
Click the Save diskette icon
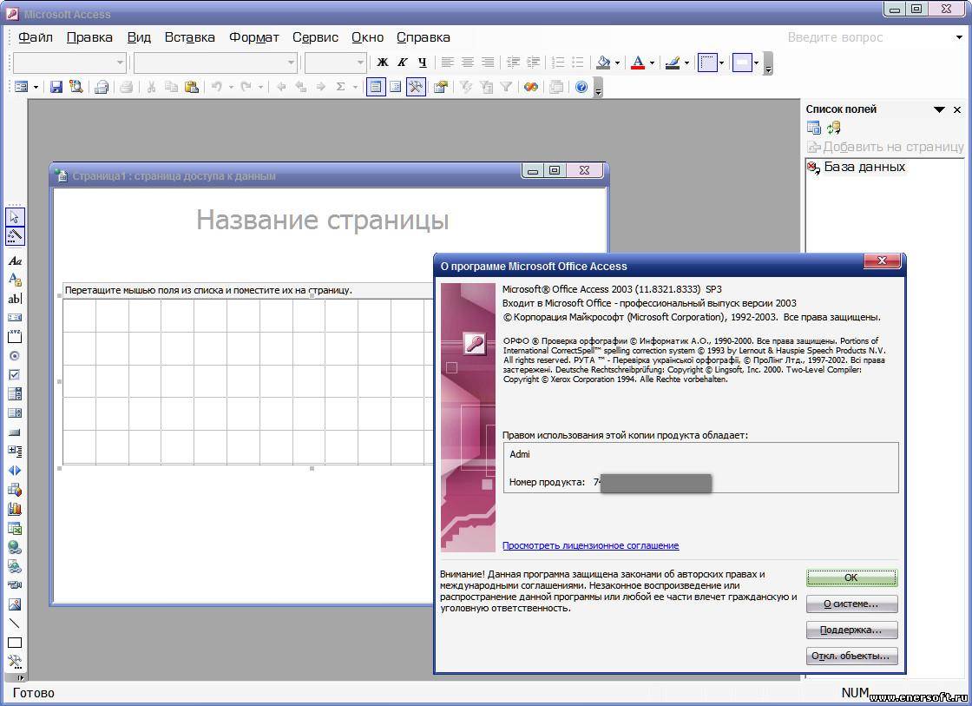[56, 87]
